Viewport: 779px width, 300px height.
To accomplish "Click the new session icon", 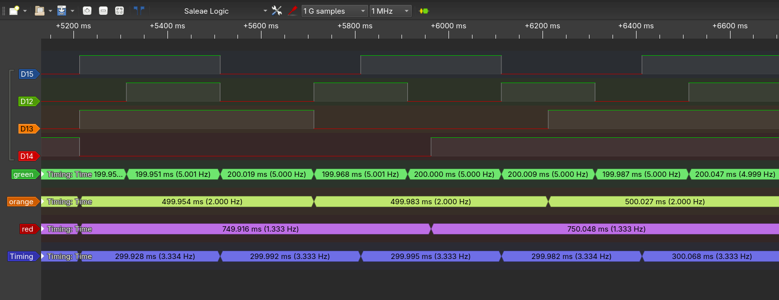I will (14, 11).
